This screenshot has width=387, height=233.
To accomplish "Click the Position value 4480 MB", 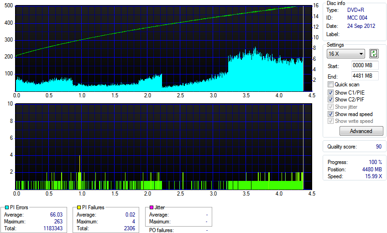I will click(x=372, y=169).
